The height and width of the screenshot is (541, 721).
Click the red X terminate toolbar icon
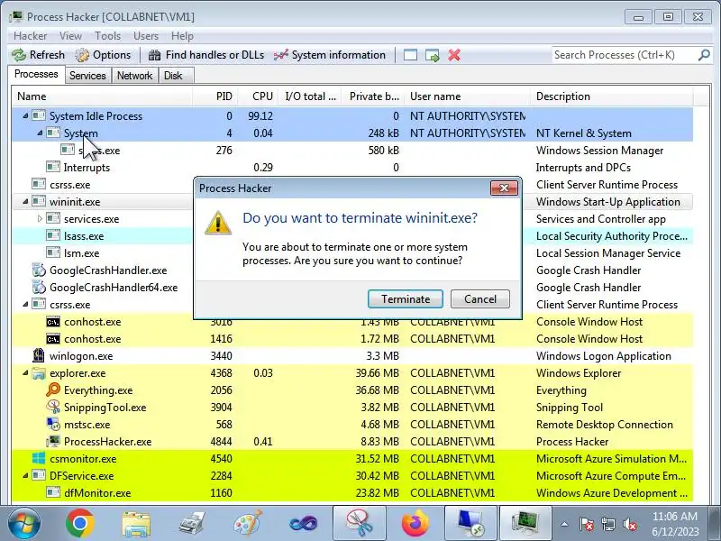click(454, 55)
